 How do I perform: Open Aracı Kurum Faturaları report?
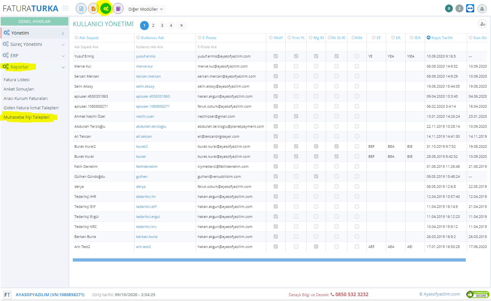[x=26, y=98]
